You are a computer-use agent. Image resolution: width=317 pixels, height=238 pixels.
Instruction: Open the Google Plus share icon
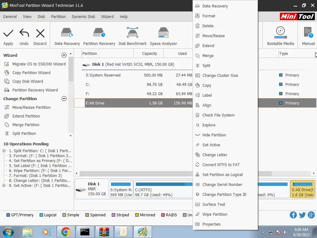tap(311, 215)
